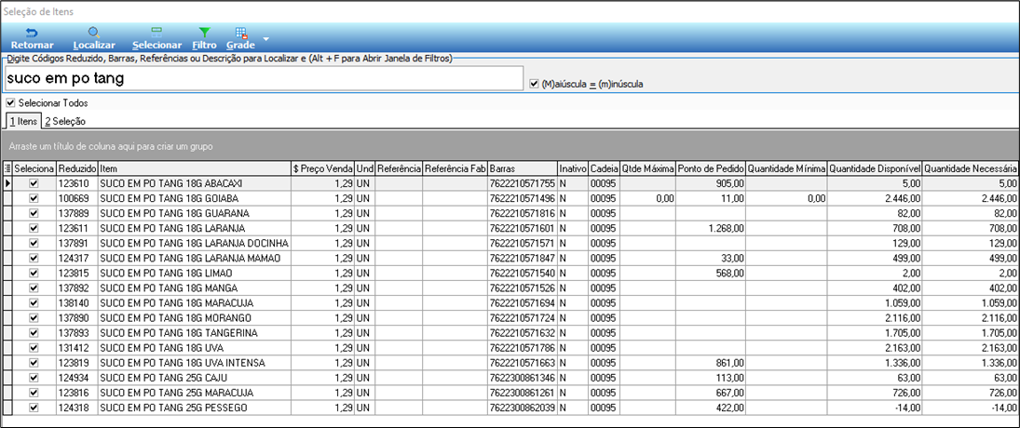
Task: Click reduced code 131412
Action: [76, 348]
